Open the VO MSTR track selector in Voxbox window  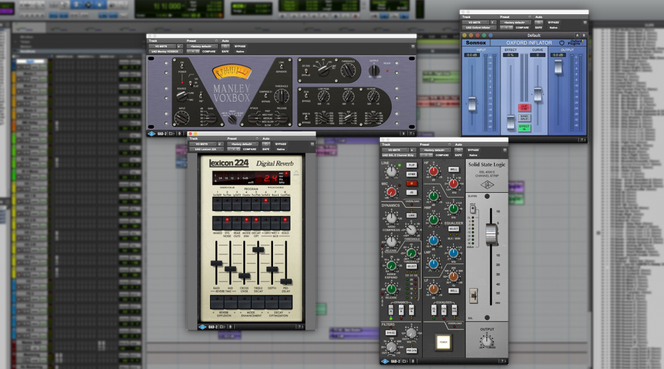click(x=163, y=46)
